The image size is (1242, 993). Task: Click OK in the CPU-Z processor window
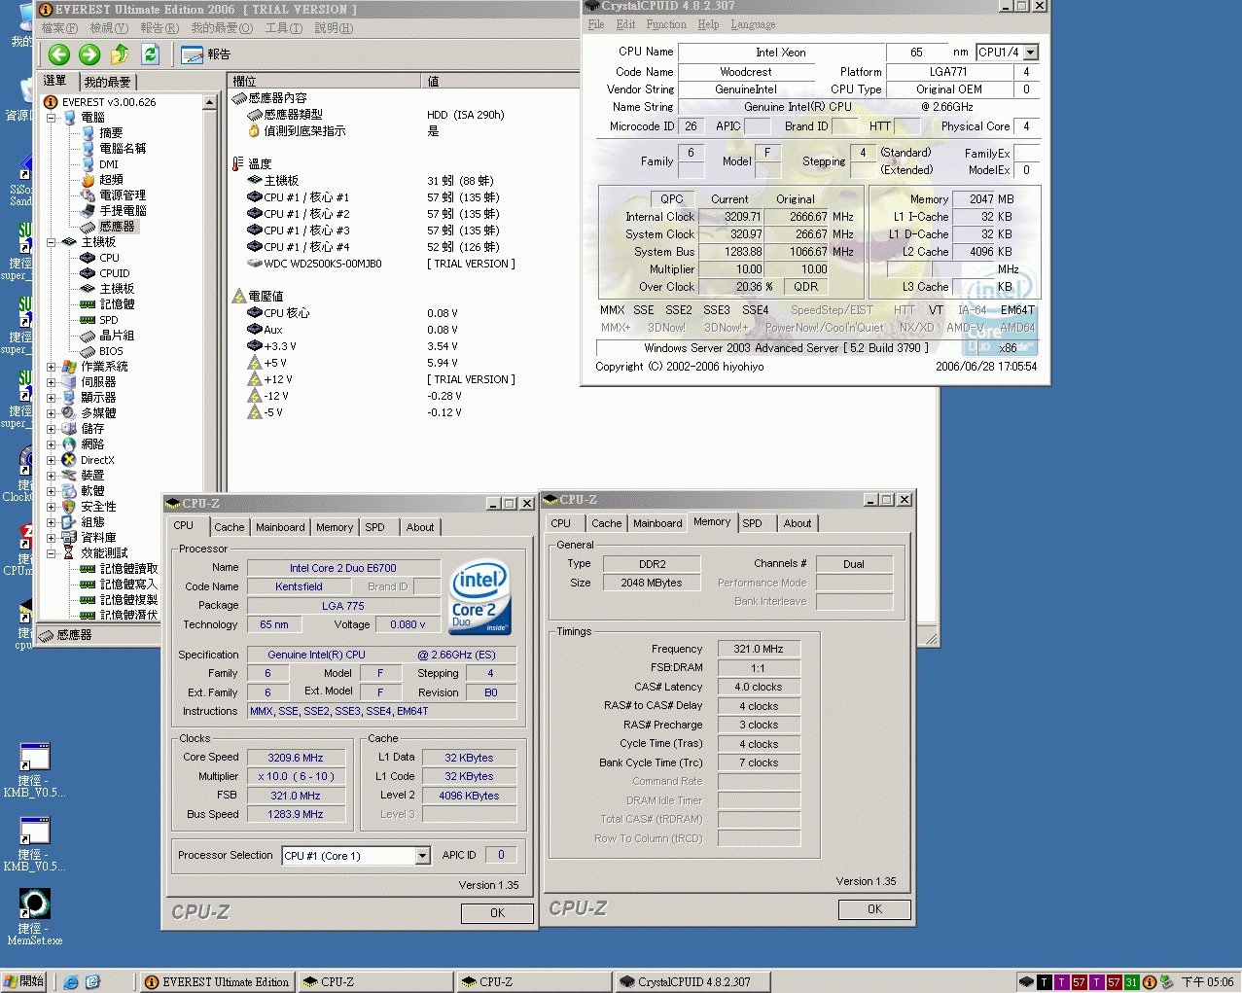point(497,913)
